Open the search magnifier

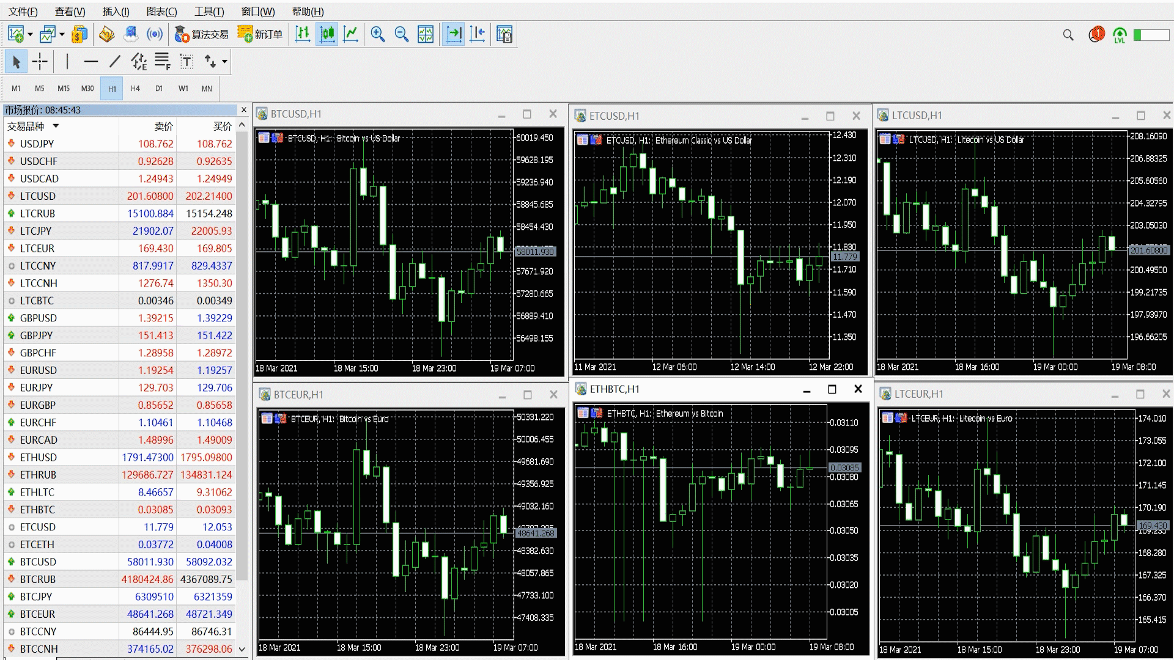[x=1068, y=35]
